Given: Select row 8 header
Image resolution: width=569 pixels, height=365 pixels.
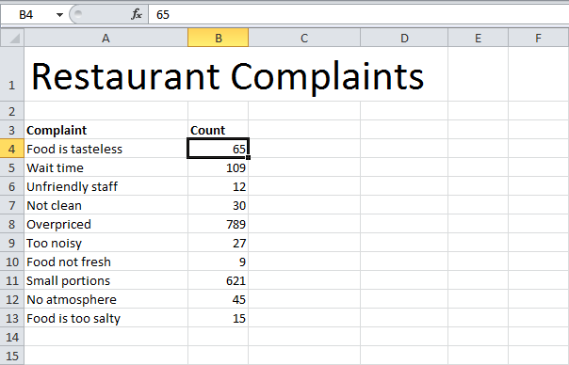Looking at the screenshot, I should point(12,224).
